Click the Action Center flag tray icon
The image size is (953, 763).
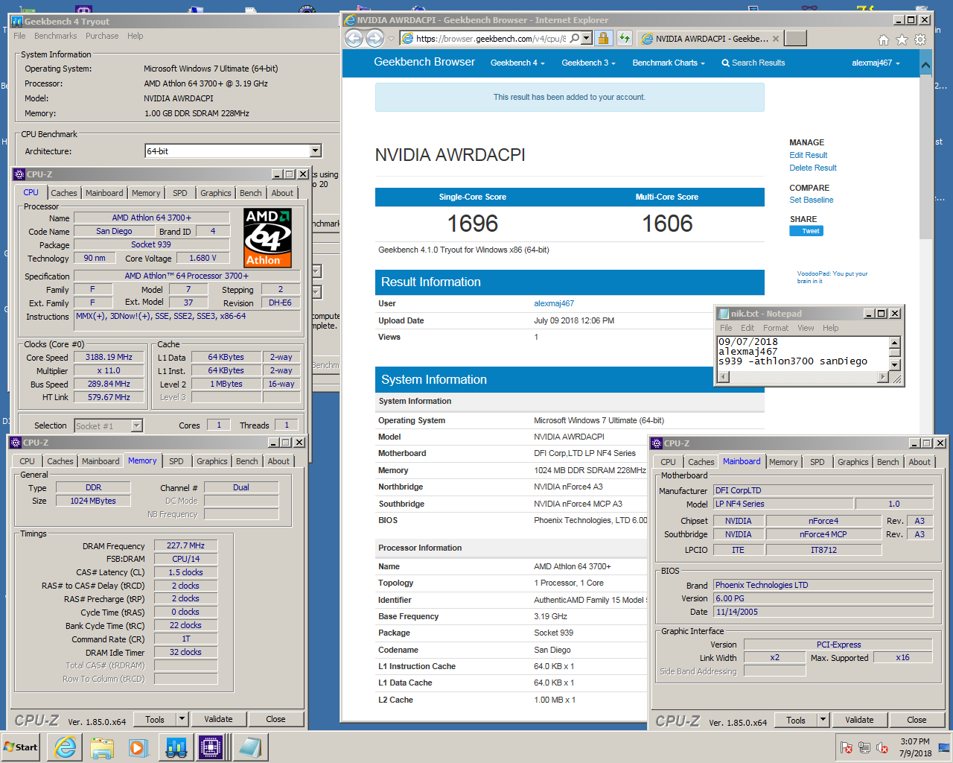click(x=847, y=747)
